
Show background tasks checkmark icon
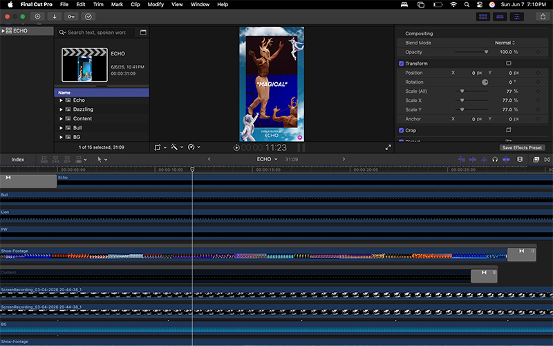point(88,17)
